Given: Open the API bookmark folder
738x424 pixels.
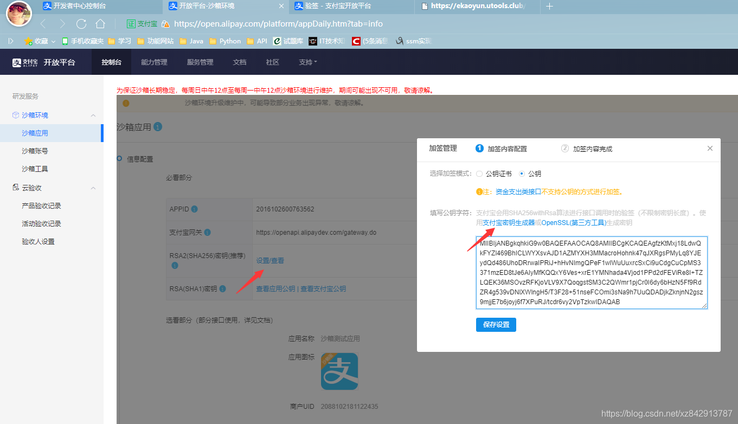Looking at the screenshot, I should 257,41.
